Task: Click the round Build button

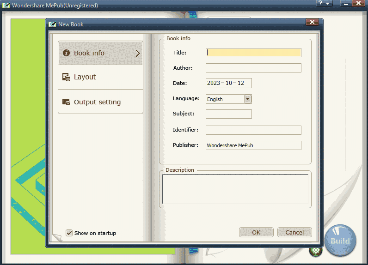Action: coord(340,240)
